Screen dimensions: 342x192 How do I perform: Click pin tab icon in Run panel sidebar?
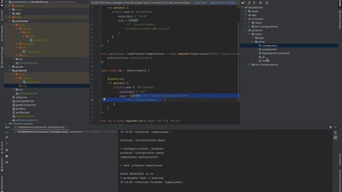click(7, 162)
